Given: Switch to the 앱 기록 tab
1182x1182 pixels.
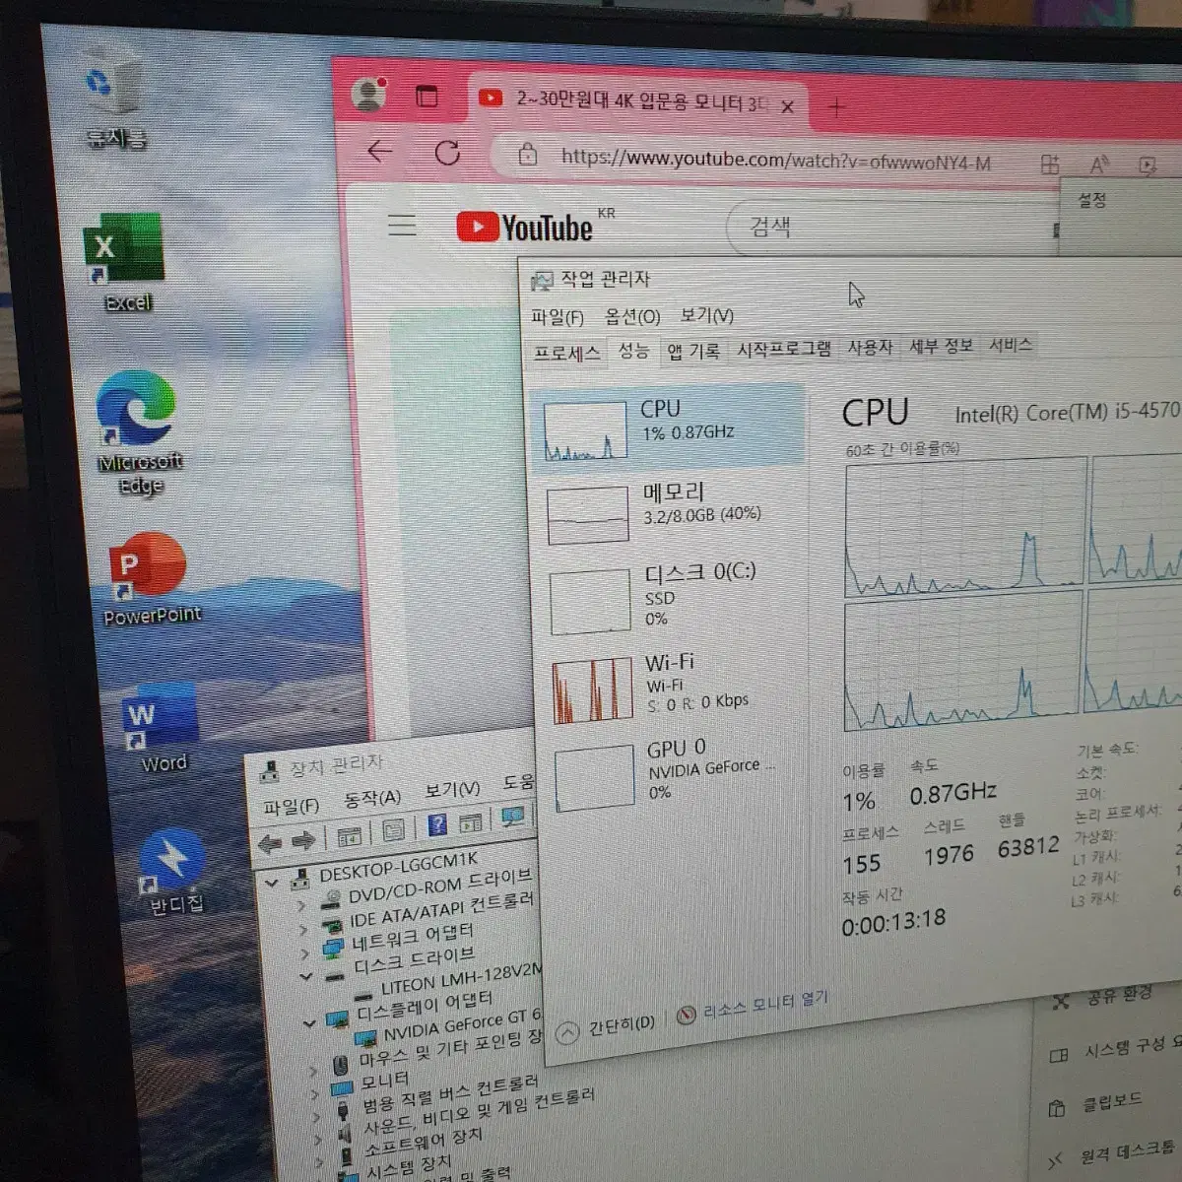Looking at the screenshot, I should (x=693, y=351).
